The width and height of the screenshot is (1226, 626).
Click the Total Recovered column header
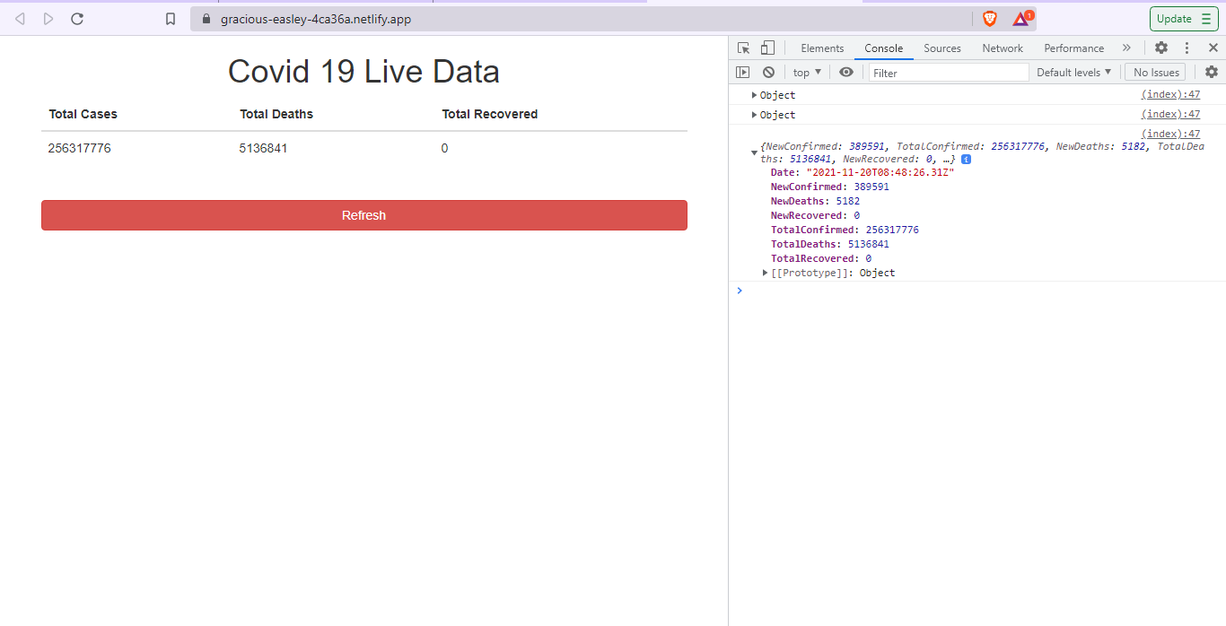point(490,114)
